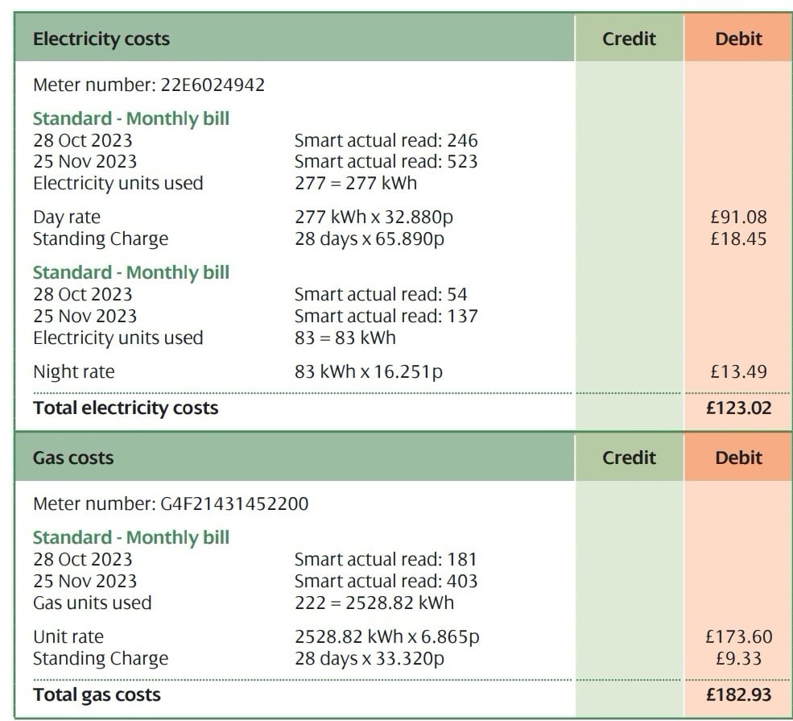Click the electricity Standing Charge amount £18.45

point(738,239)
